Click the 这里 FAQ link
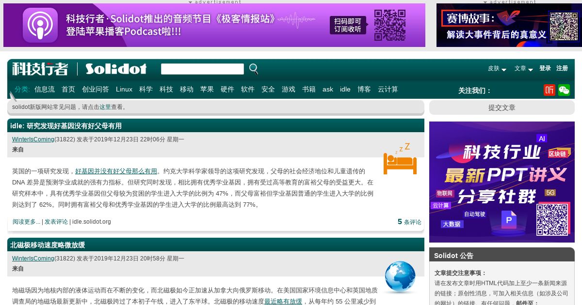This screenshot has width=582, height=305. [105, 107]
